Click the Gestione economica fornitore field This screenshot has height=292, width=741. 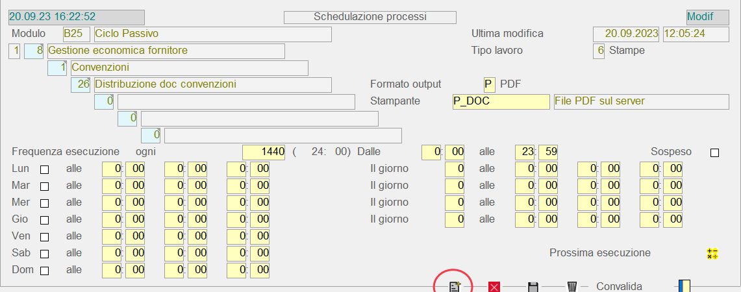pos(165,51)
